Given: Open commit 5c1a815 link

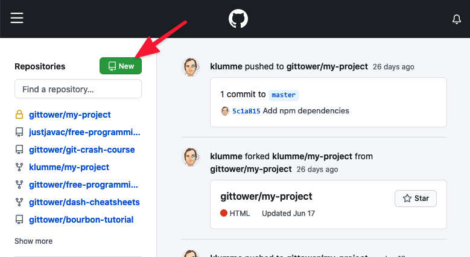Looking at the screenshot, I should [x=246, y=111].
